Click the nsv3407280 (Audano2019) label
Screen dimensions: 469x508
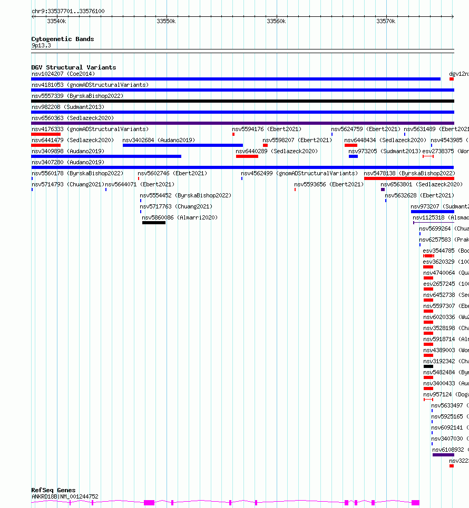coord(68,162)
